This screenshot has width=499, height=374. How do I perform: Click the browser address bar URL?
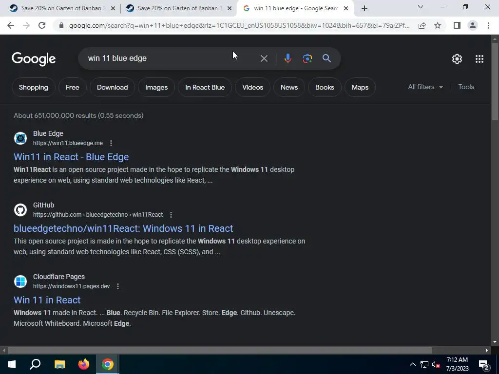(x=239, y=25)
